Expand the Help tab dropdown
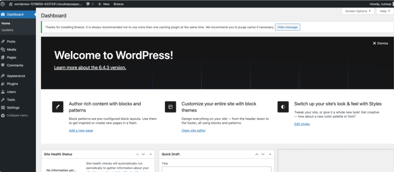 tap(384, 11)
